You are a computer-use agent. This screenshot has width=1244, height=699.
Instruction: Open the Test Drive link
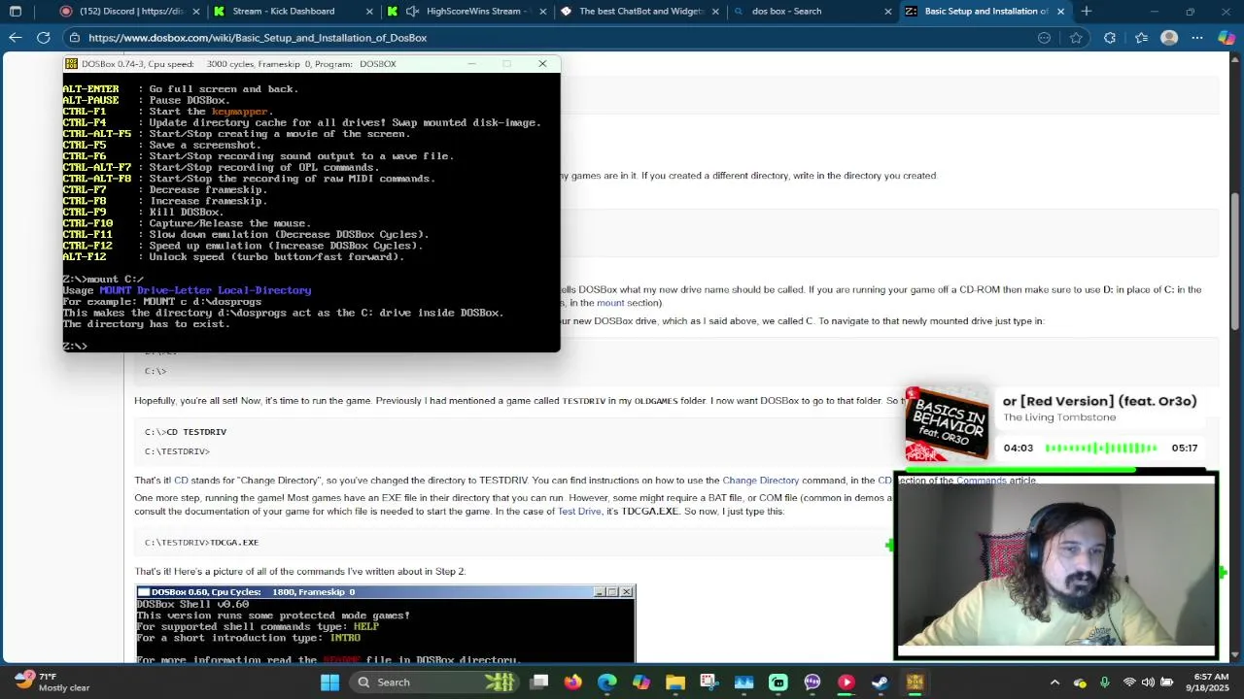[579, 512]
